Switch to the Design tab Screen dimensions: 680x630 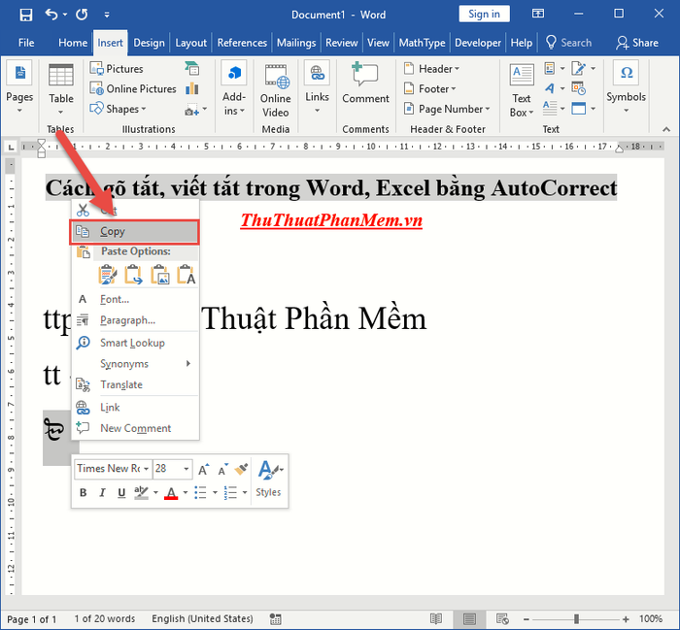(149, 43)
